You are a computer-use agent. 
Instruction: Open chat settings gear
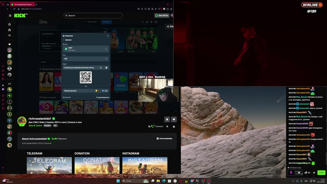314,172
